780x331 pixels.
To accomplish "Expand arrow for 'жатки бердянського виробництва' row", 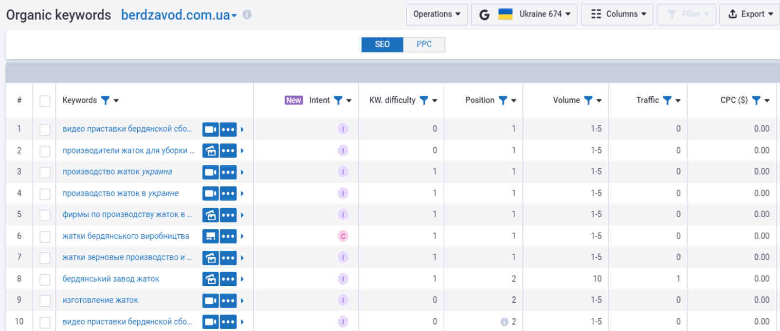I will pos(242,236).
